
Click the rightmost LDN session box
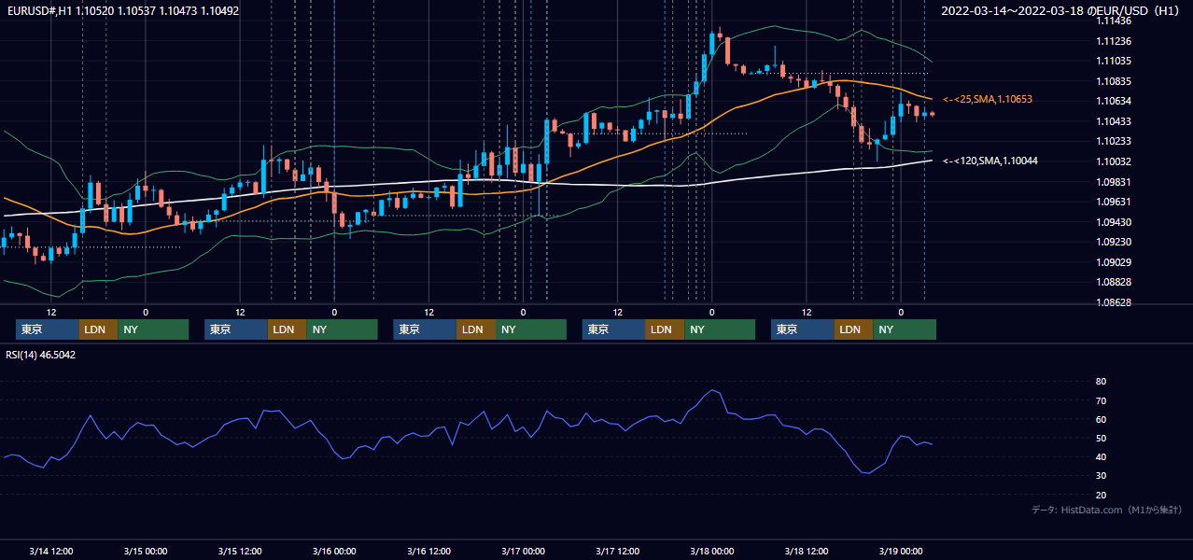[x=853, y=329]
